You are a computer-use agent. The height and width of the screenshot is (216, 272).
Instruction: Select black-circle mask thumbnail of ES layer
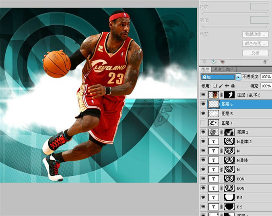(229, 207)
